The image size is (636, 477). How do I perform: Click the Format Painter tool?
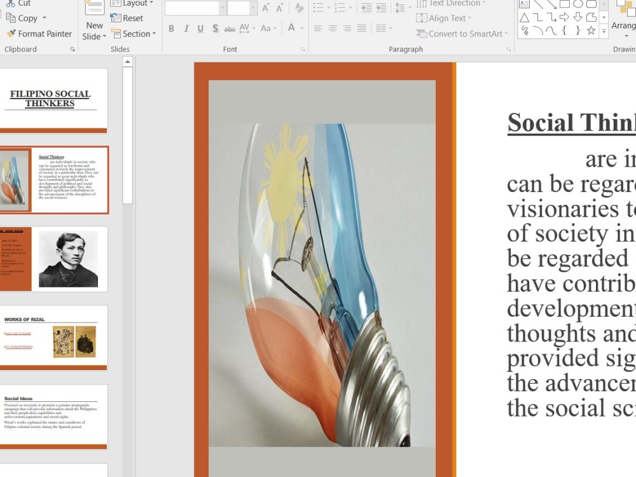point(39,34)
